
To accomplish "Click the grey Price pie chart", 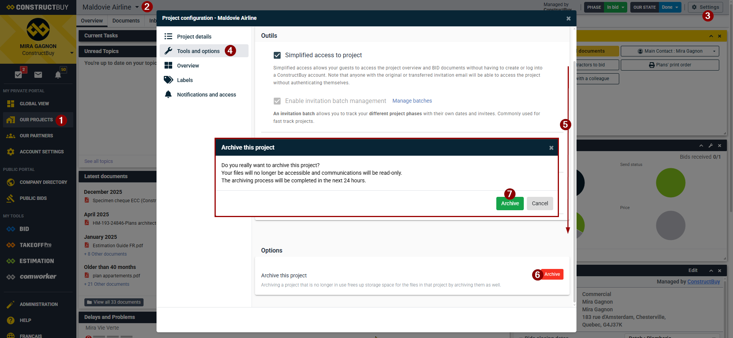I will [671, 226].
